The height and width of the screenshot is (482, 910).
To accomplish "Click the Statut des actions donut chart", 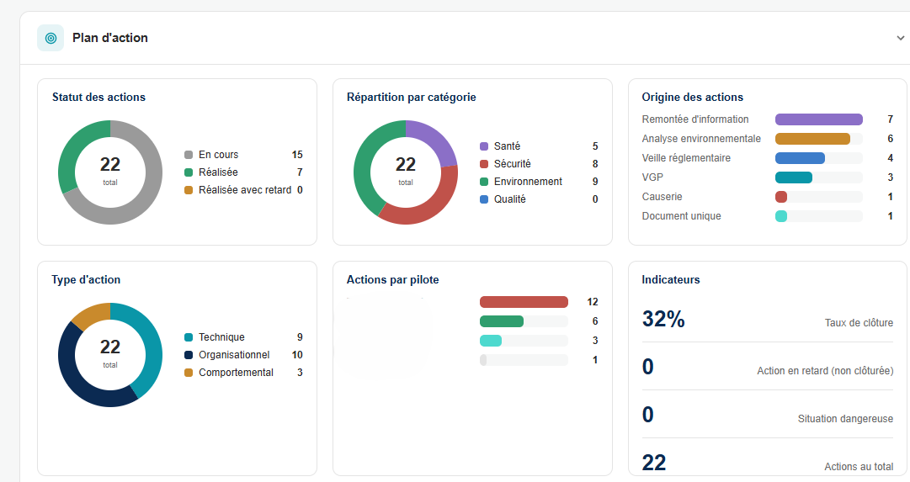I will pyautogui.click(x=110, y=172).
